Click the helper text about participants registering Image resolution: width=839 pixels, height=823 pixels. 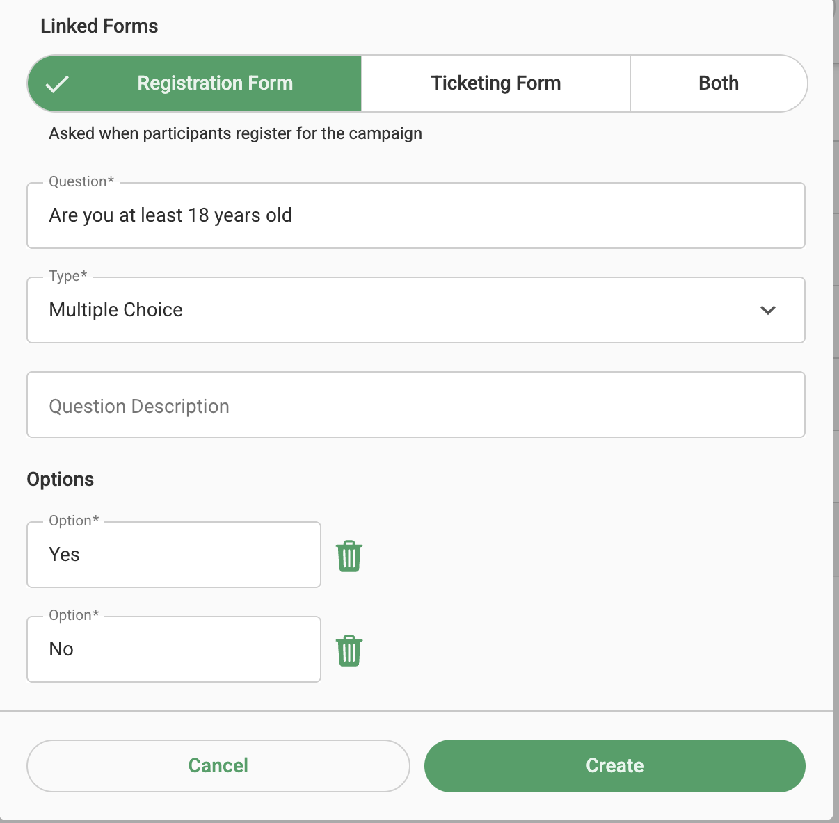[235, 133]
